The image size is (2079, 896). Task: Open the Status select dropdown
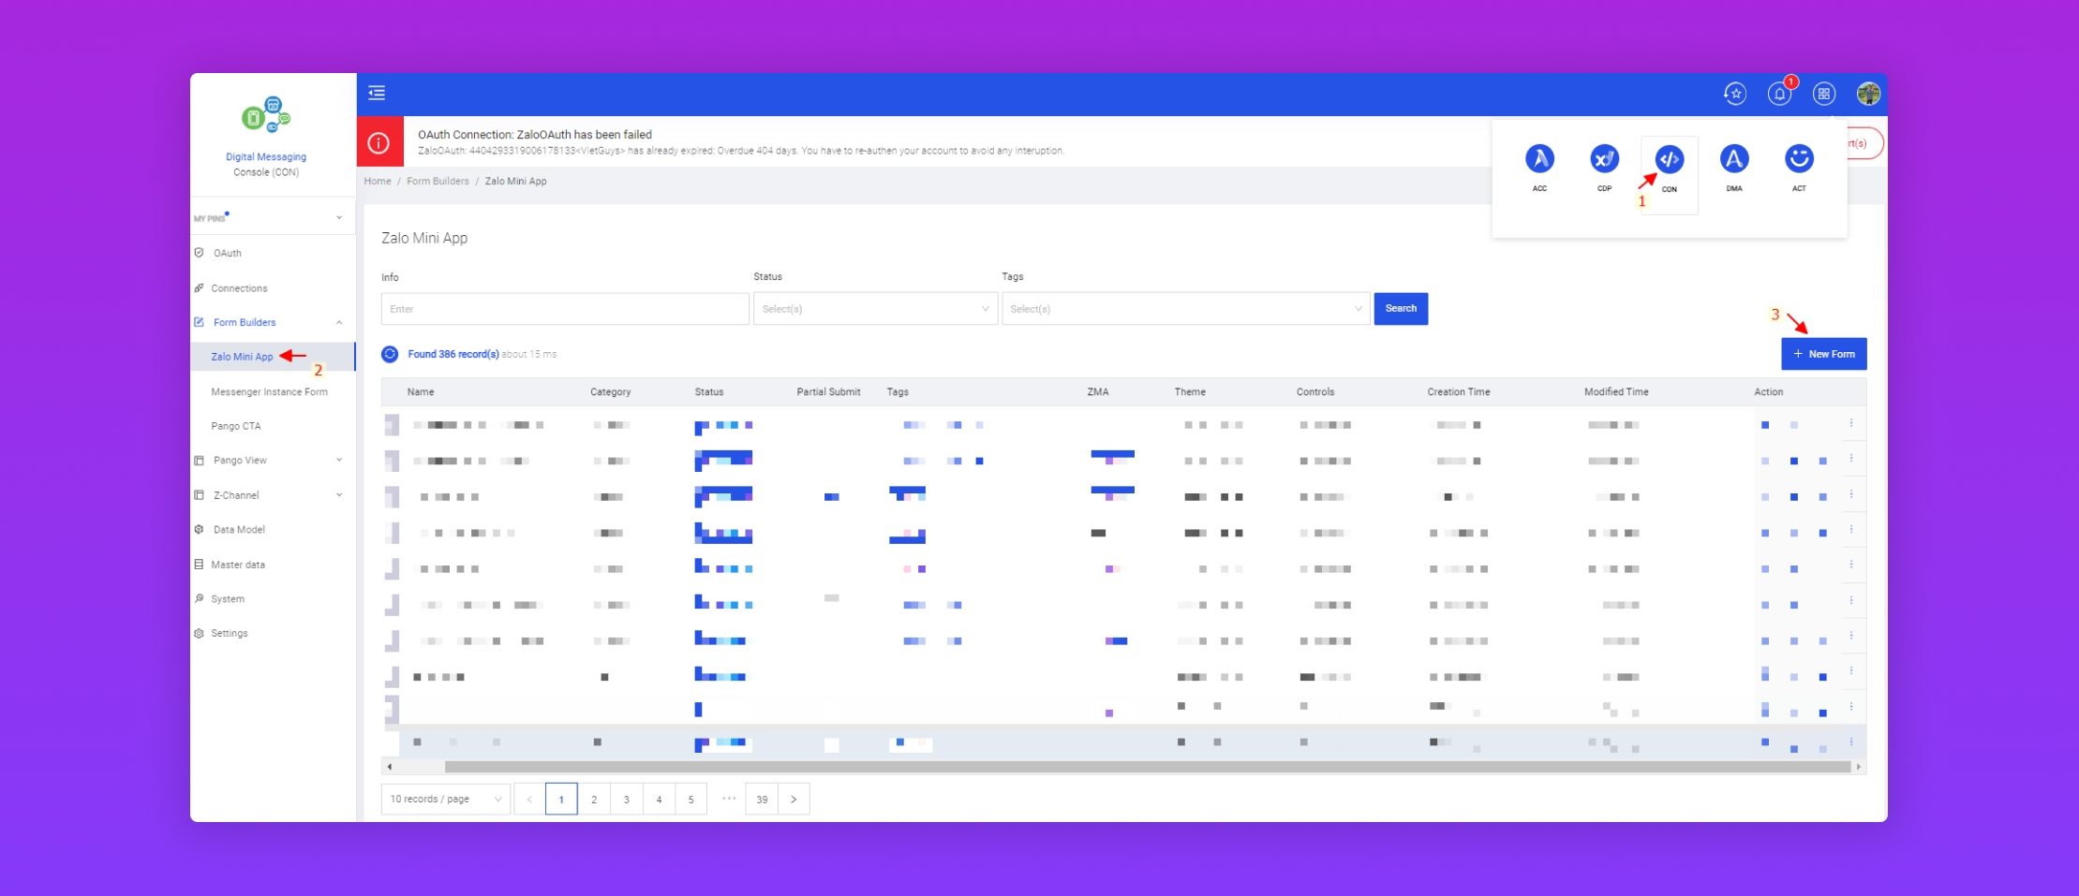click(874, 309)
